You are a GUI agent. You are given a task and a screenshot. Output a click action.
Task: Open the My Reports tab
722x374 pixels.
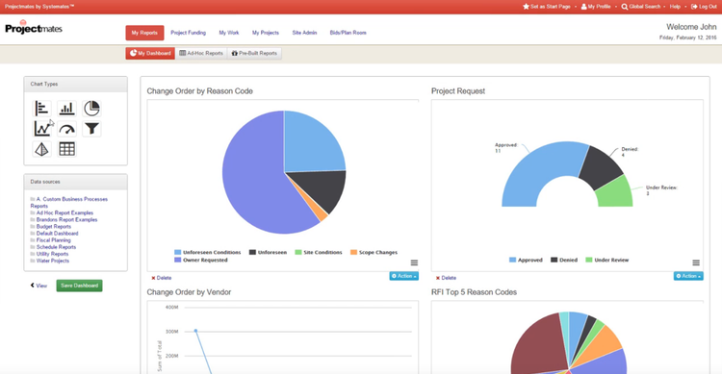click(x=144, y=33)
